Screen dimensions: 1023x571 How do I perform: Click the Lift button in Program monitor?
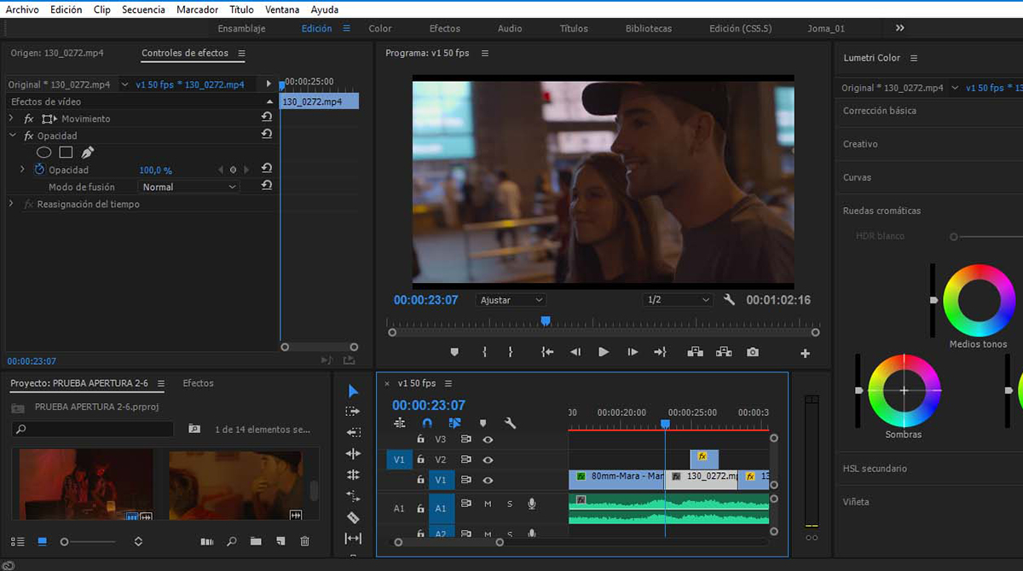click(695, 352)
